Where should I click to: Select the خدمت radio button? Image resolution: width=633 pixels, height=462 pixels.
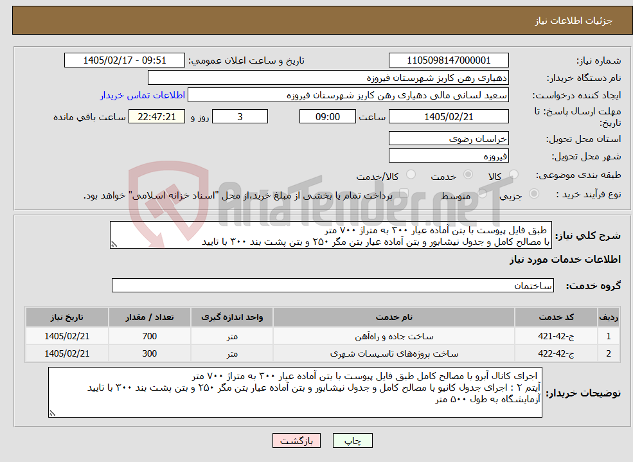468,175
